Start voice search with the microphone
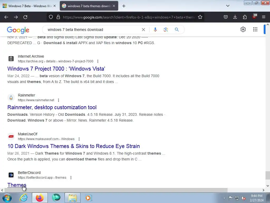Image resolution: width=270 pixels, height=203 pixels. point(155,30)
